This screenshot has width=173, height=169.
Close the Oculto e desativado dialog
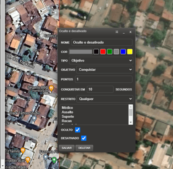pos(131,32)
